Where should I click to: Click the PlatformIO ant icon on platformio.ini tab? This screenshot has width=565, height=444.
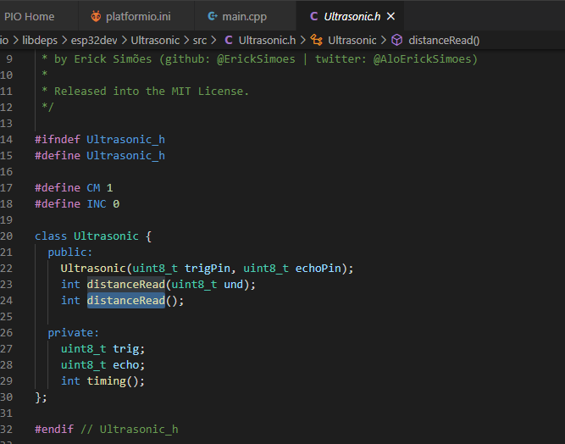[x=95, y=16]
